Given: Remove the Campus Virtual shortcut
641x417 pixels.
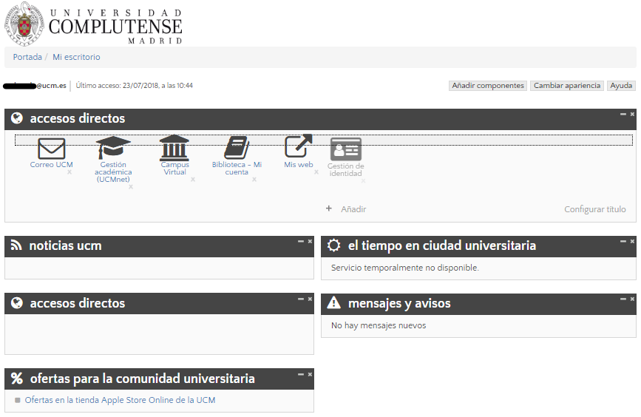Looking at the screenshot, I should [x=193, y=180].
